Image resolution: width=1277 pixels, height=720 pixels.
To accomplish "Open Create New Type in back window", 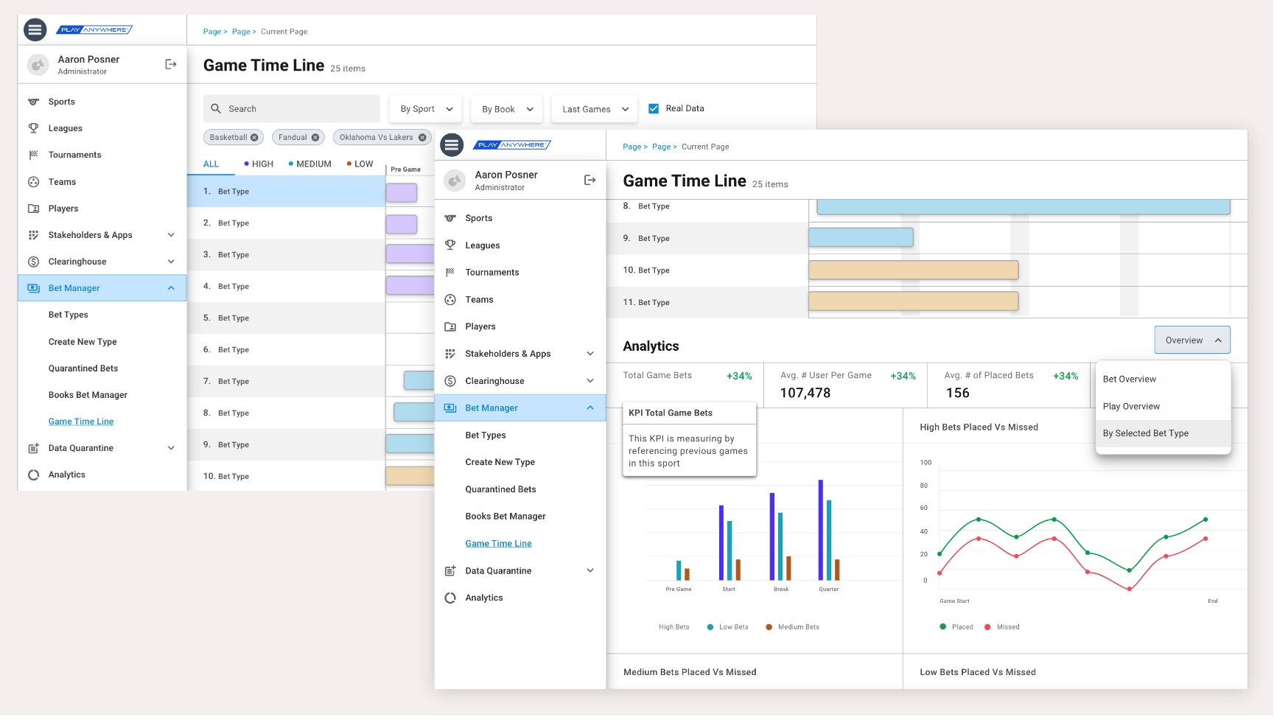I will (x=83, y=342).
